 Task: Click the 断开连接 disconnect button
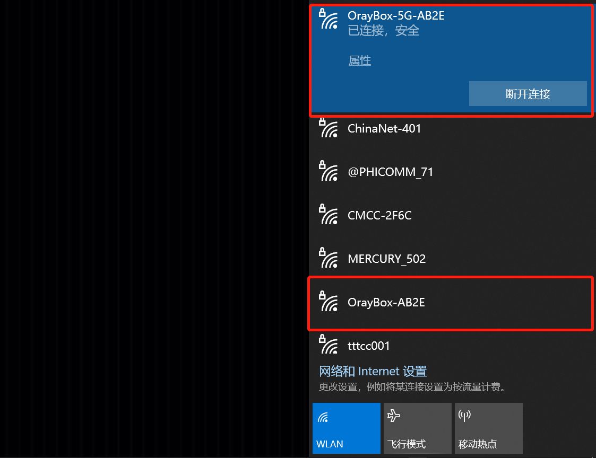click(x=528, y=93)
